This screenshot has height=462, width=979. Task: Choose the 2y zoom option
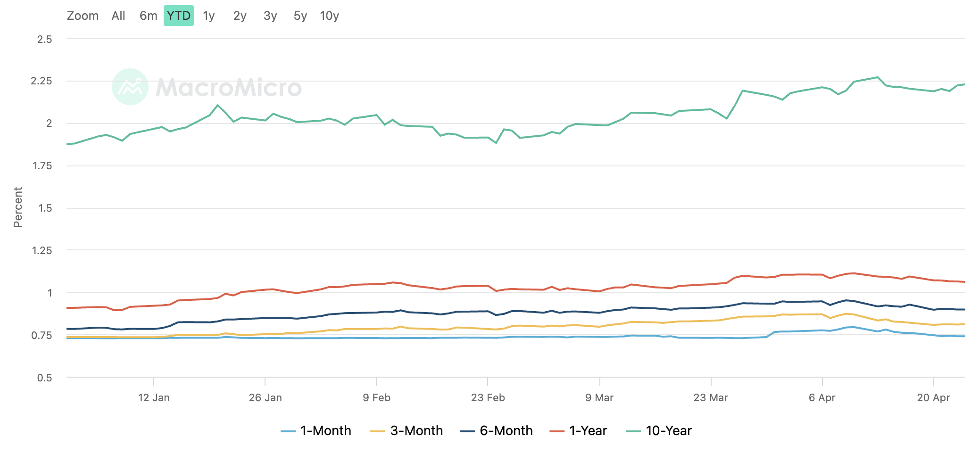[x=240, y=16]
